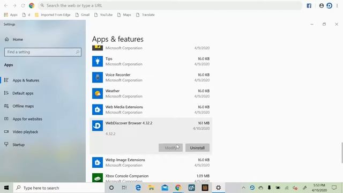The image size is (343, 193).
Task: Open the Maps bookmark
Action: tap(124, 14)
